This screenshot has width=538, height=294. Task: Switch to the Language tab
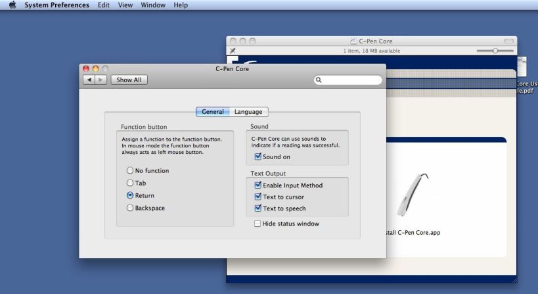tap(248, 112)
